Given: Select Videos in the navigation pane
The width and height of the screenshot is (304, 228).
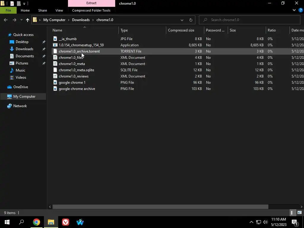Looking at the screenshot, I should [x=21, y=77].
